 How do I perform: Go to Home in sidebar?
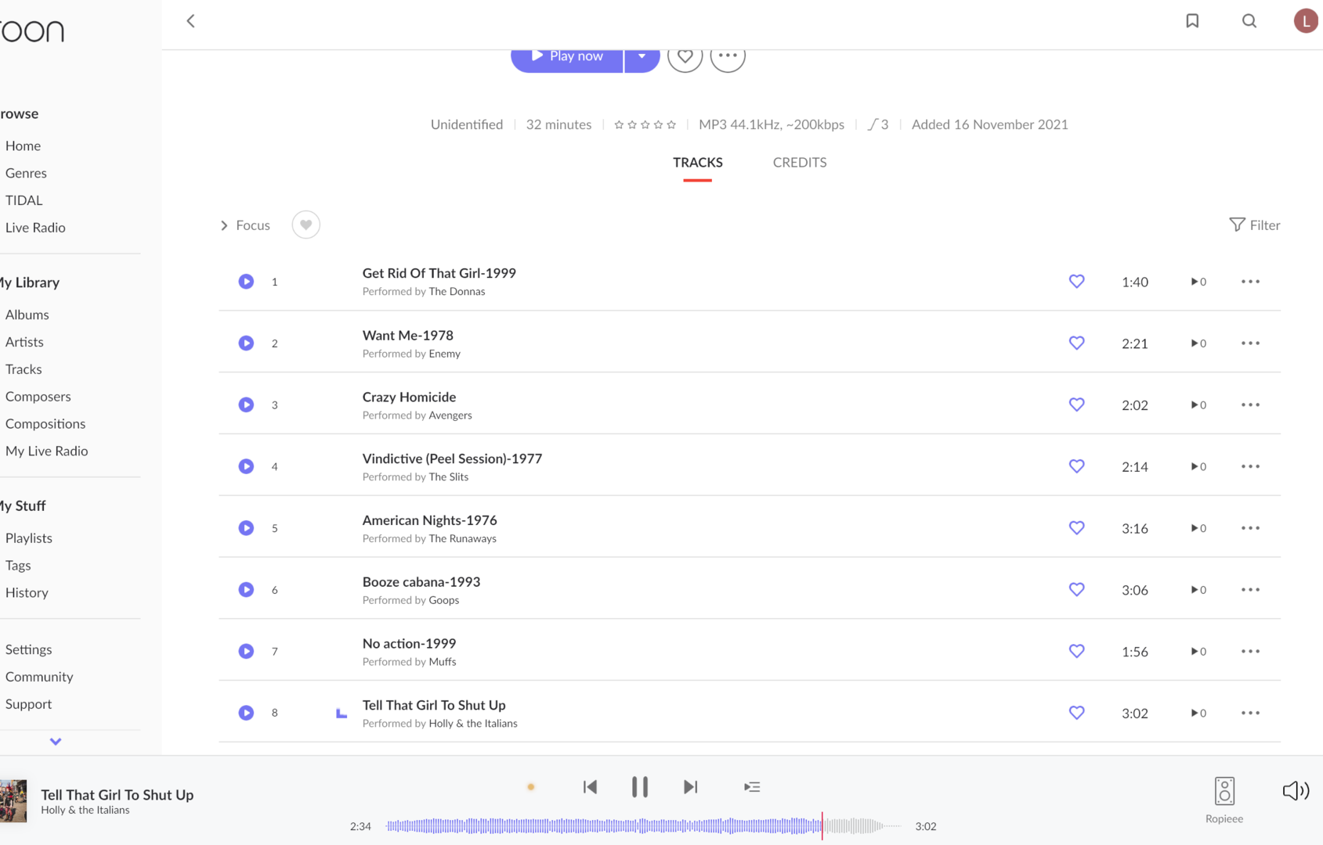[23, 146]
